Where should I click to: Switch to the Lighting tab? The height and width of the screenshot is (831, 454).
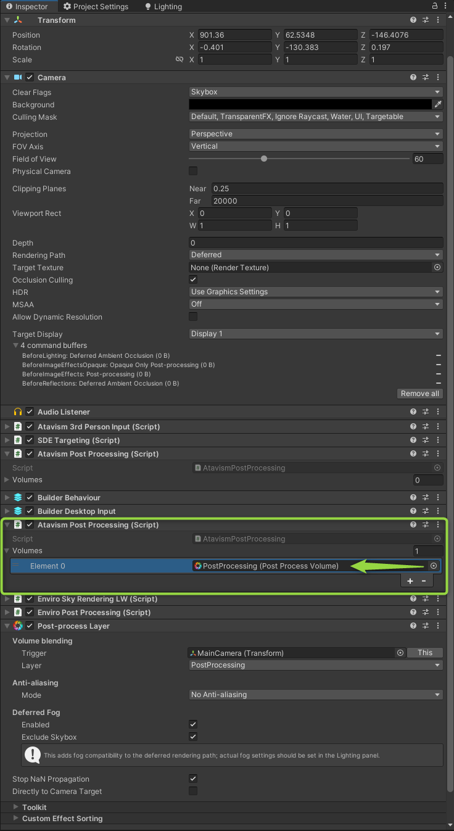[x=163, y=7]
